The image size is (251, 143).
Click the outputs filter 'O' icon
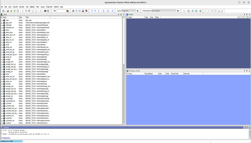pos(209,11)
